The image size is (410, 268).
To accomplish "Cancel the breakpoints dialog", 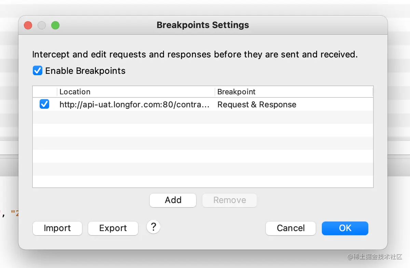I will click(x=291, y=228).
